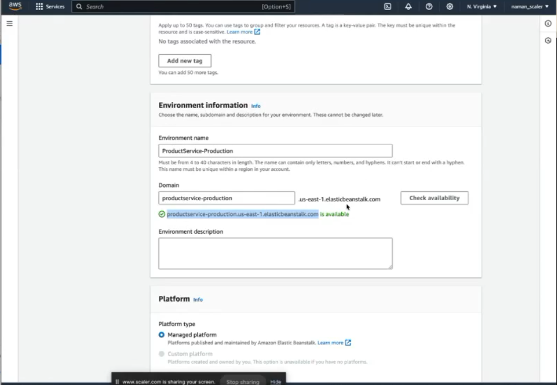Screen dimensions: 557x385
Task: Open the notifications bell
Action: 408,6
